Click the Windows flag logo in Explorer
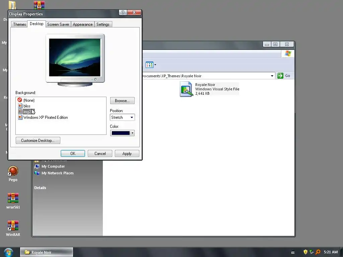The height and width of the screenshot is (257, 343). [x=288, y=54]
